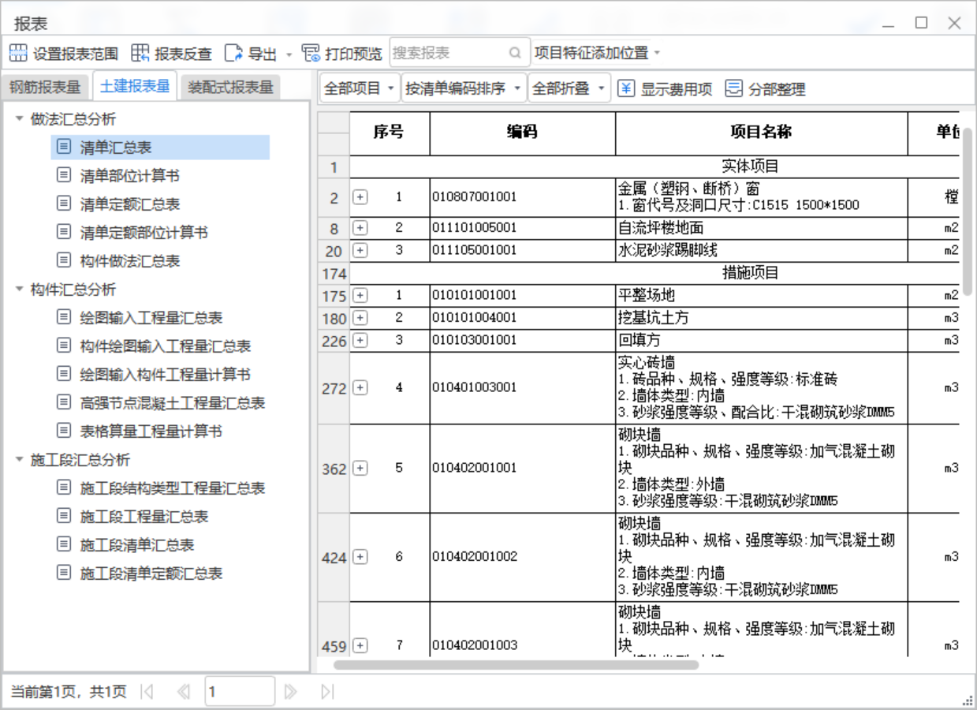
Task: Open the 构件做法汇总表 report
Action: point(130,260)
